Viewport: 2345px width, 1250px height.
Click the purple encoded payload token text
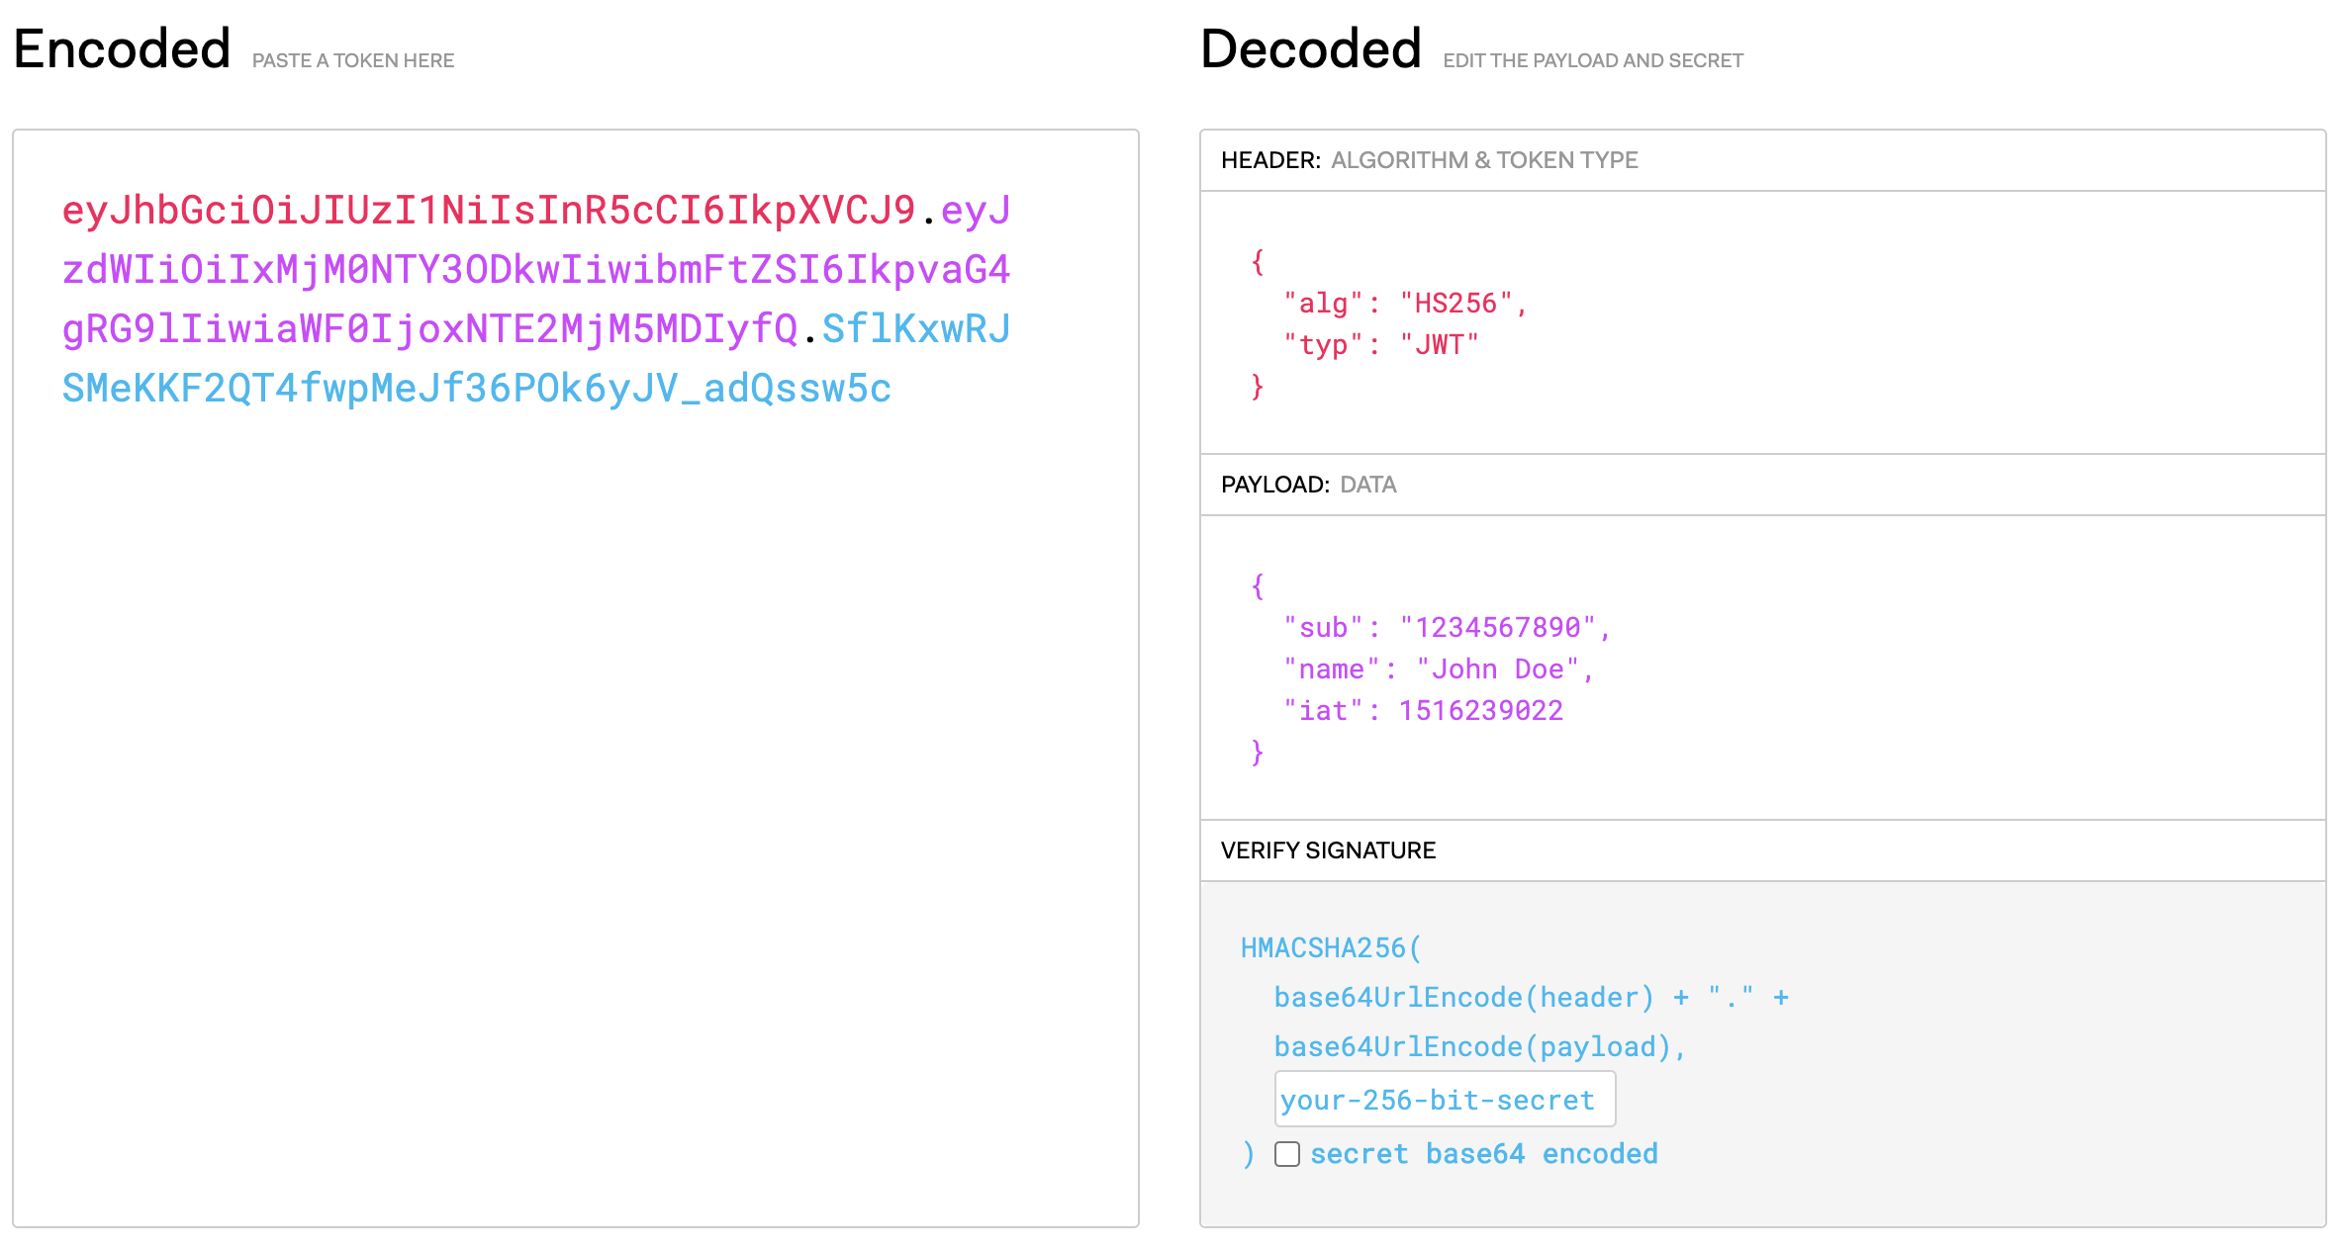[534, 270]
